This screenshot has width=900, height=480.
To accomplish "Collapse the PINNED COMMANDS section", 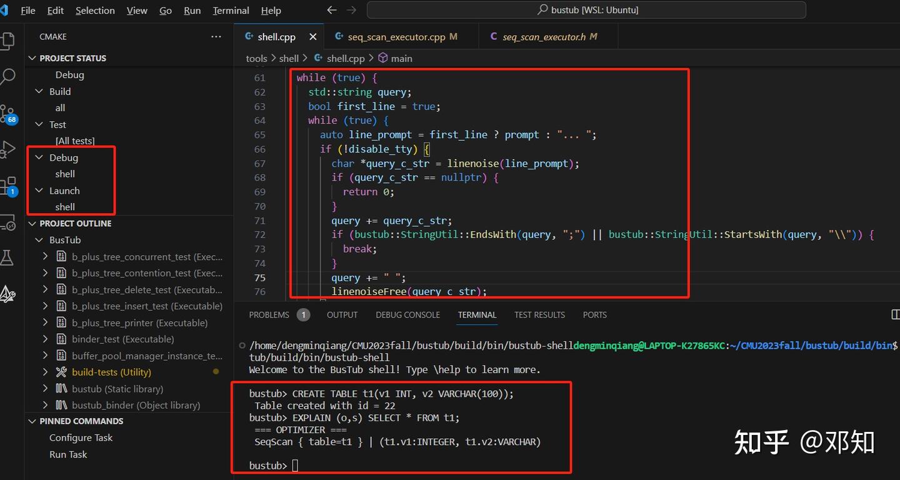I will coord(32,421).
